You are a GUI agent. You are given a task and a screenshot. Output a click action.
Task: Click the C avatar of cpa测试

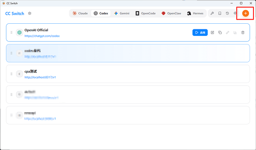point(19,74)
